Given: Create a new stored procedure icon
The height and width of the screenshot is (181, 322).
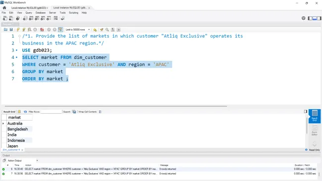Looking at the screenshot, I should click(43, 18).
